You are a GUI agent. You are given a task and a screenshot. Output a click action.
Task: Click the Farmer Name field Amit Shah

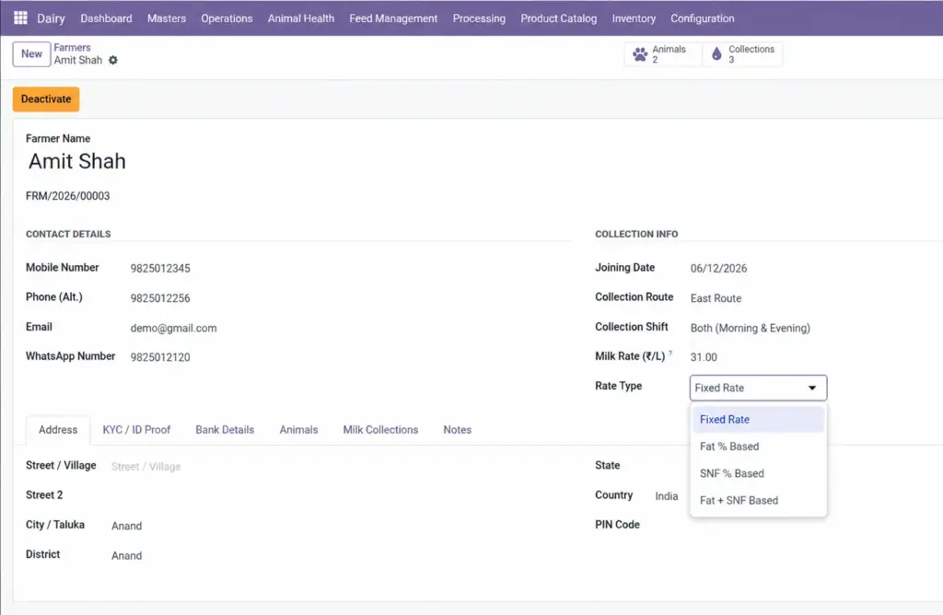[x=77, y=161]
